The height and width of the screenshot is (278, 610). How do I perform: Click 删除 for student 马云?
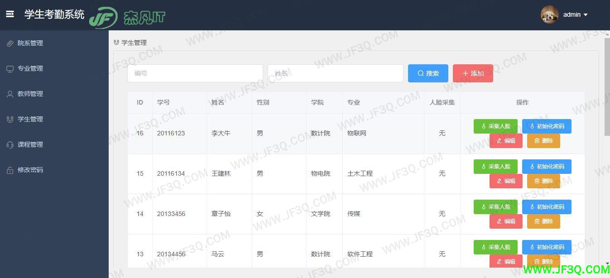tap(543, 261)
